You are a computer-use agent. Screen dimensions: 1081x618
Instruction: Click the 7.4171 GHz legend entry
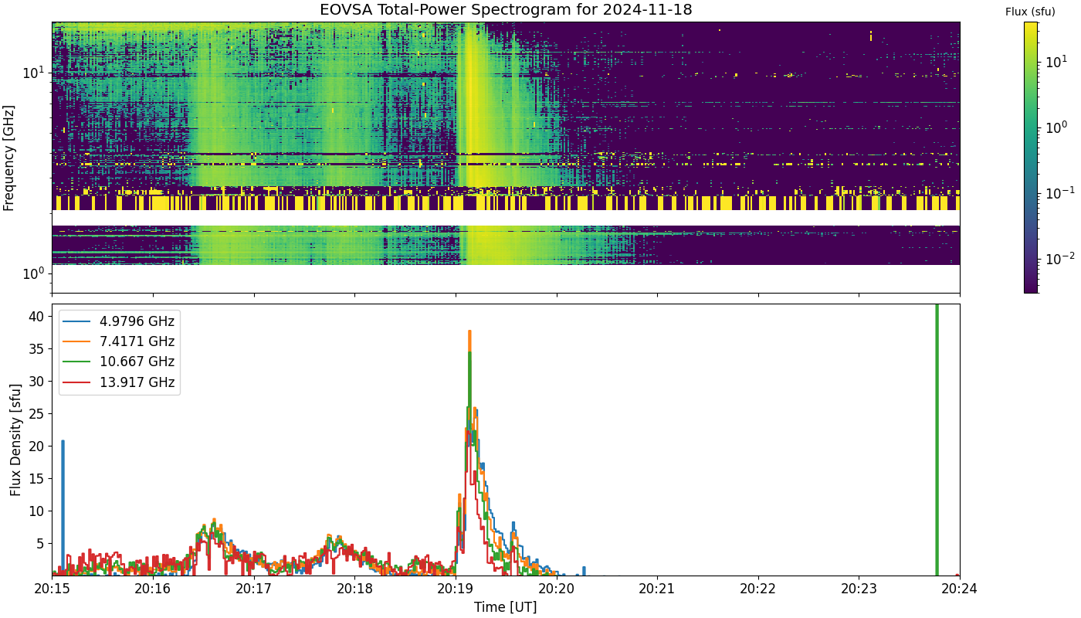(120, 341)
